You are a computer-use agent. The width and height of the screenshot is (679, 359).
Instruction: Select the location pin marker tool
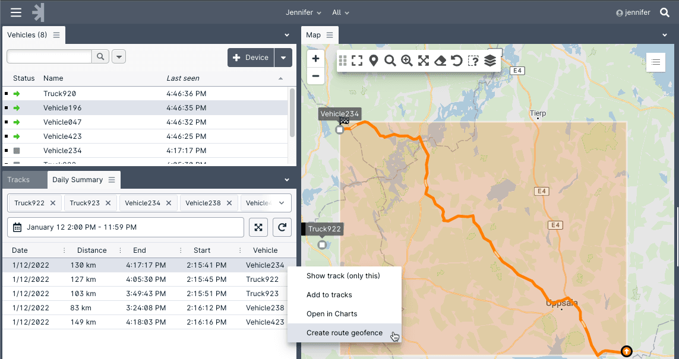point(374,61)
